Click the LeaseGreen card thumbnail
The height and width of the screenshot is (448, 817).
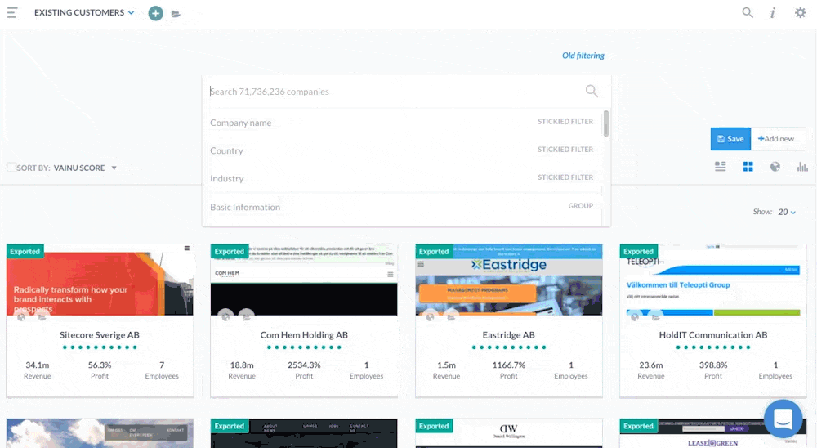coord(713,433)
